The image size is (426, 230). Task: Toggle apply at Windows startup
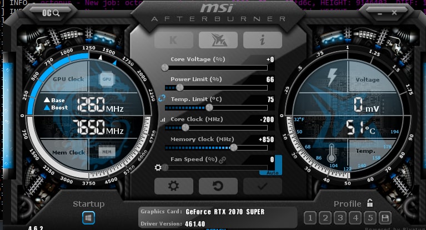(x=88, y=218)
